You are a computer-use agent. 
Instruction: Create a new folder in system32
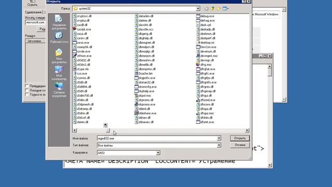point(219,9)
